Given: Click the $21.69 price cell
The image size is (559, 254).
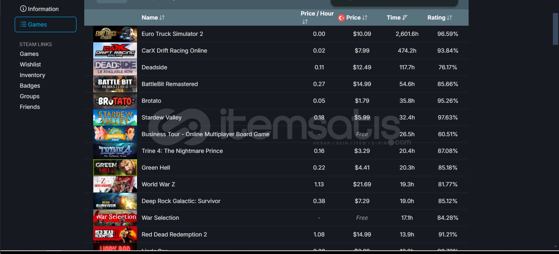Looking at the screenshot, I should click(362, 184).
